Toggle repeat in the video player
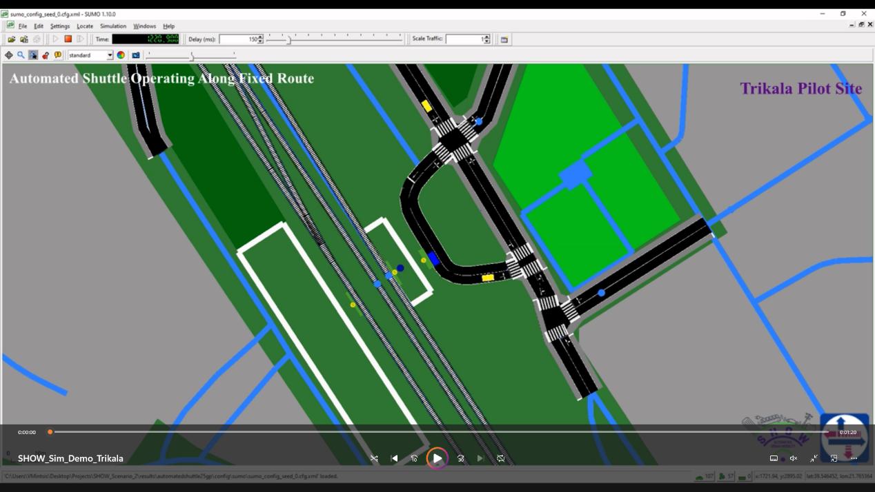Screen dimensions: 875x492 (x=501, y=458)
